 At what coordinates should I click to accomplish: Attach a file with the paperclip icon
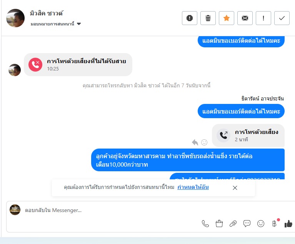[x=233, y=224]
